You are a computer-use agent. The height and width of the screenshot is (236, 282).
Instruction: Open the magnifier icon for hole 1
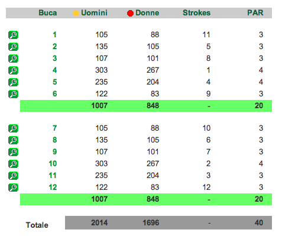pos(13,35)
